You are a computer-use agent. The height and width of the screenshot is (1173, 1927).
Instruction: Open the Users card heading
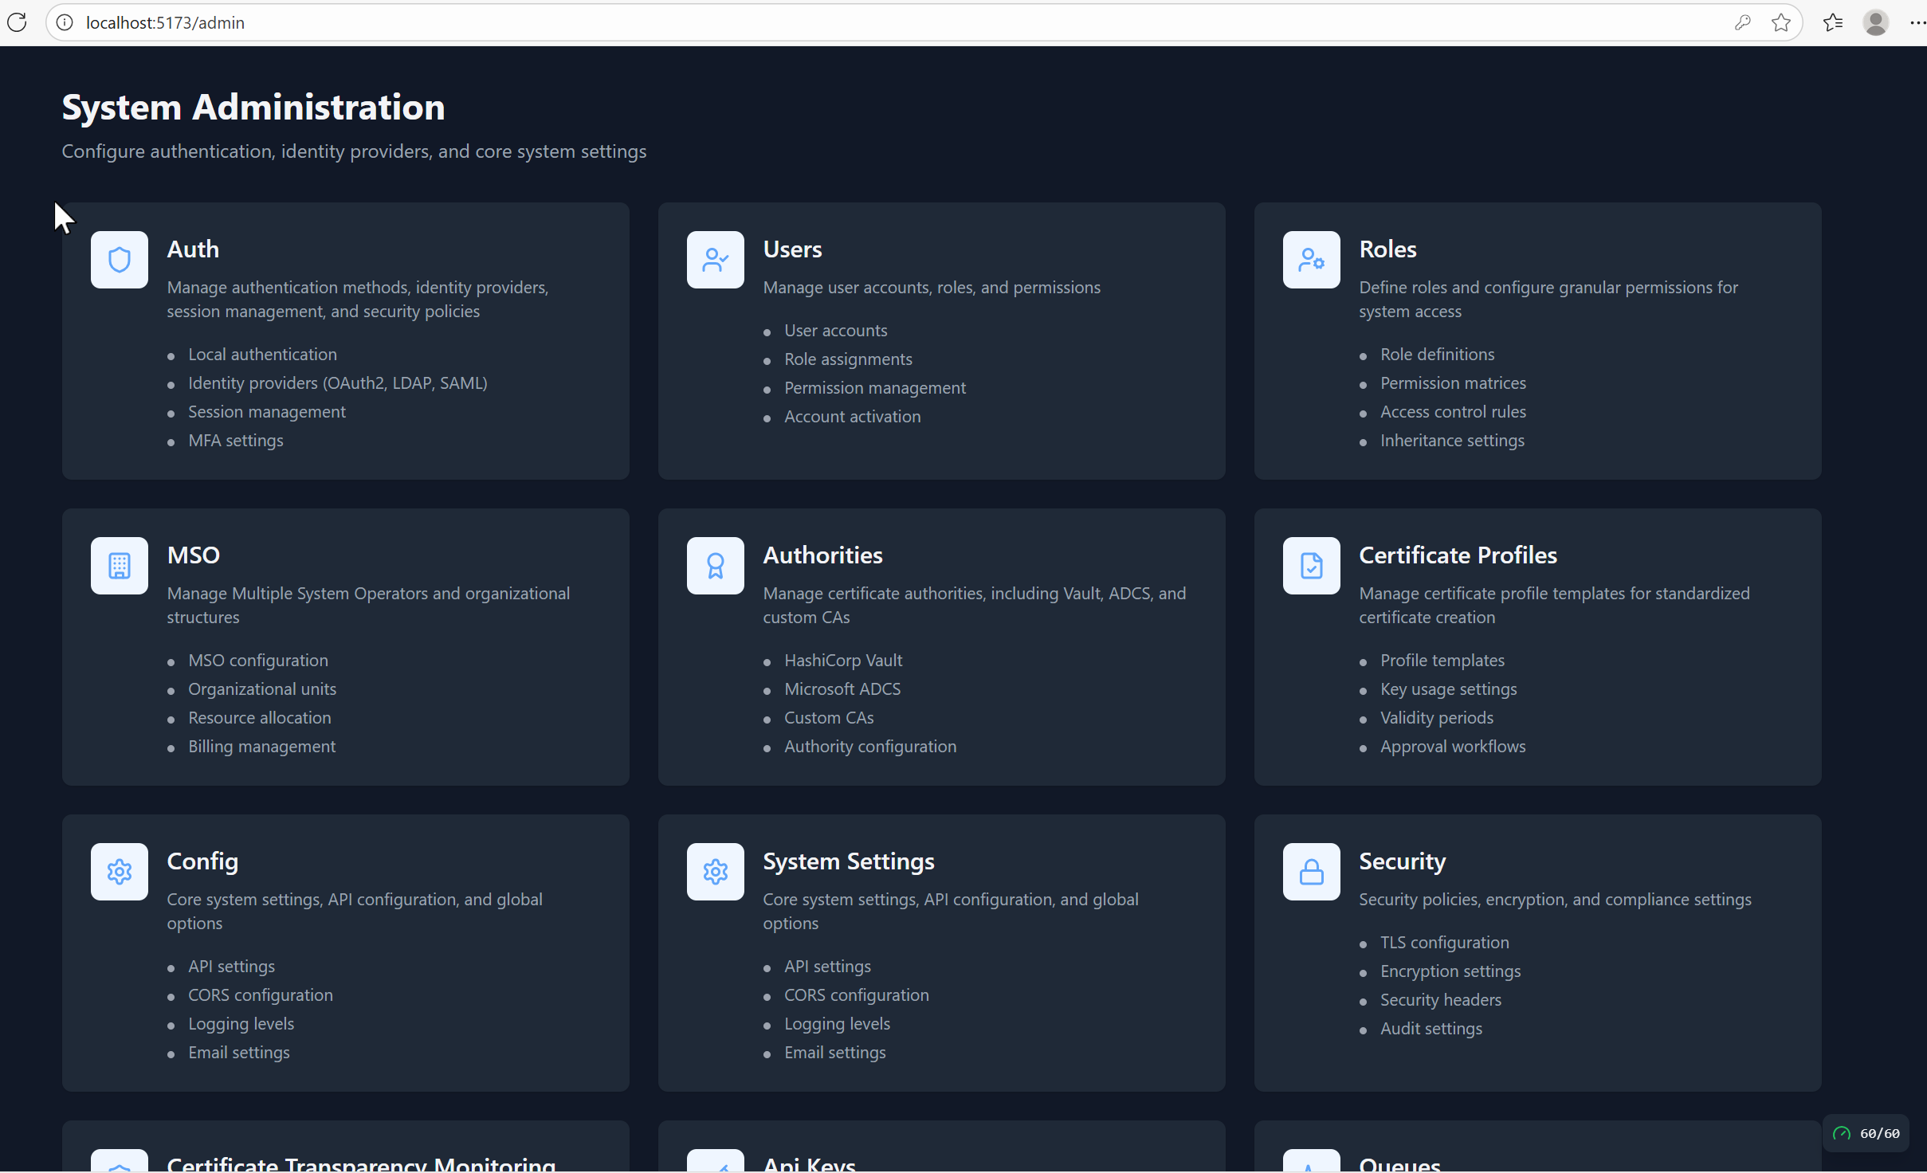[792, 249]
